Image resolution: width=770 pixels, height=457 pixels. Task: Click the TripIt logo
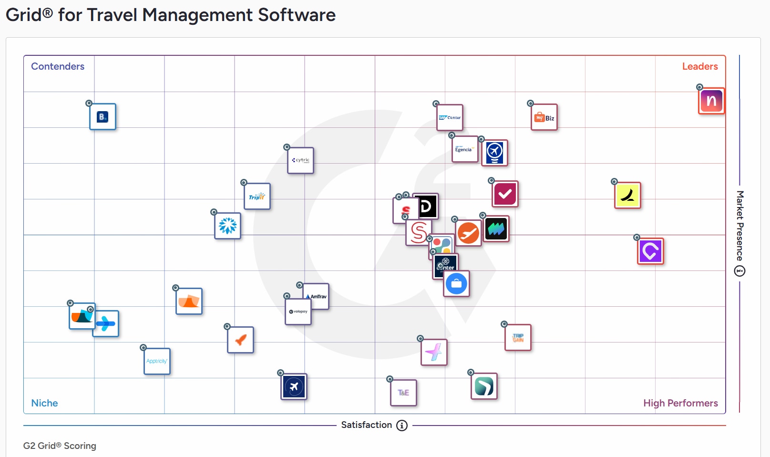click(257, 197)
